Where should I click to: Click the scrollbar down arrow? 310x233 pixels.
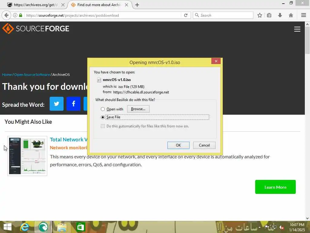click(307, 218)
